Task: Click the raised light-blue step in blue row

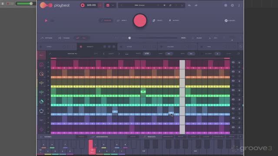Action: pyautogui.click(x=115, y=112)
